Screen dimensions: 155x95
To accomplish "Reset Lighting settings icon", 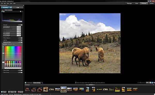I will point(18,40).
